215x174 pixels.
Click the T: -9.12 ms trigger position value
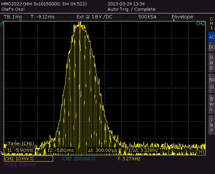click(43, 17)
